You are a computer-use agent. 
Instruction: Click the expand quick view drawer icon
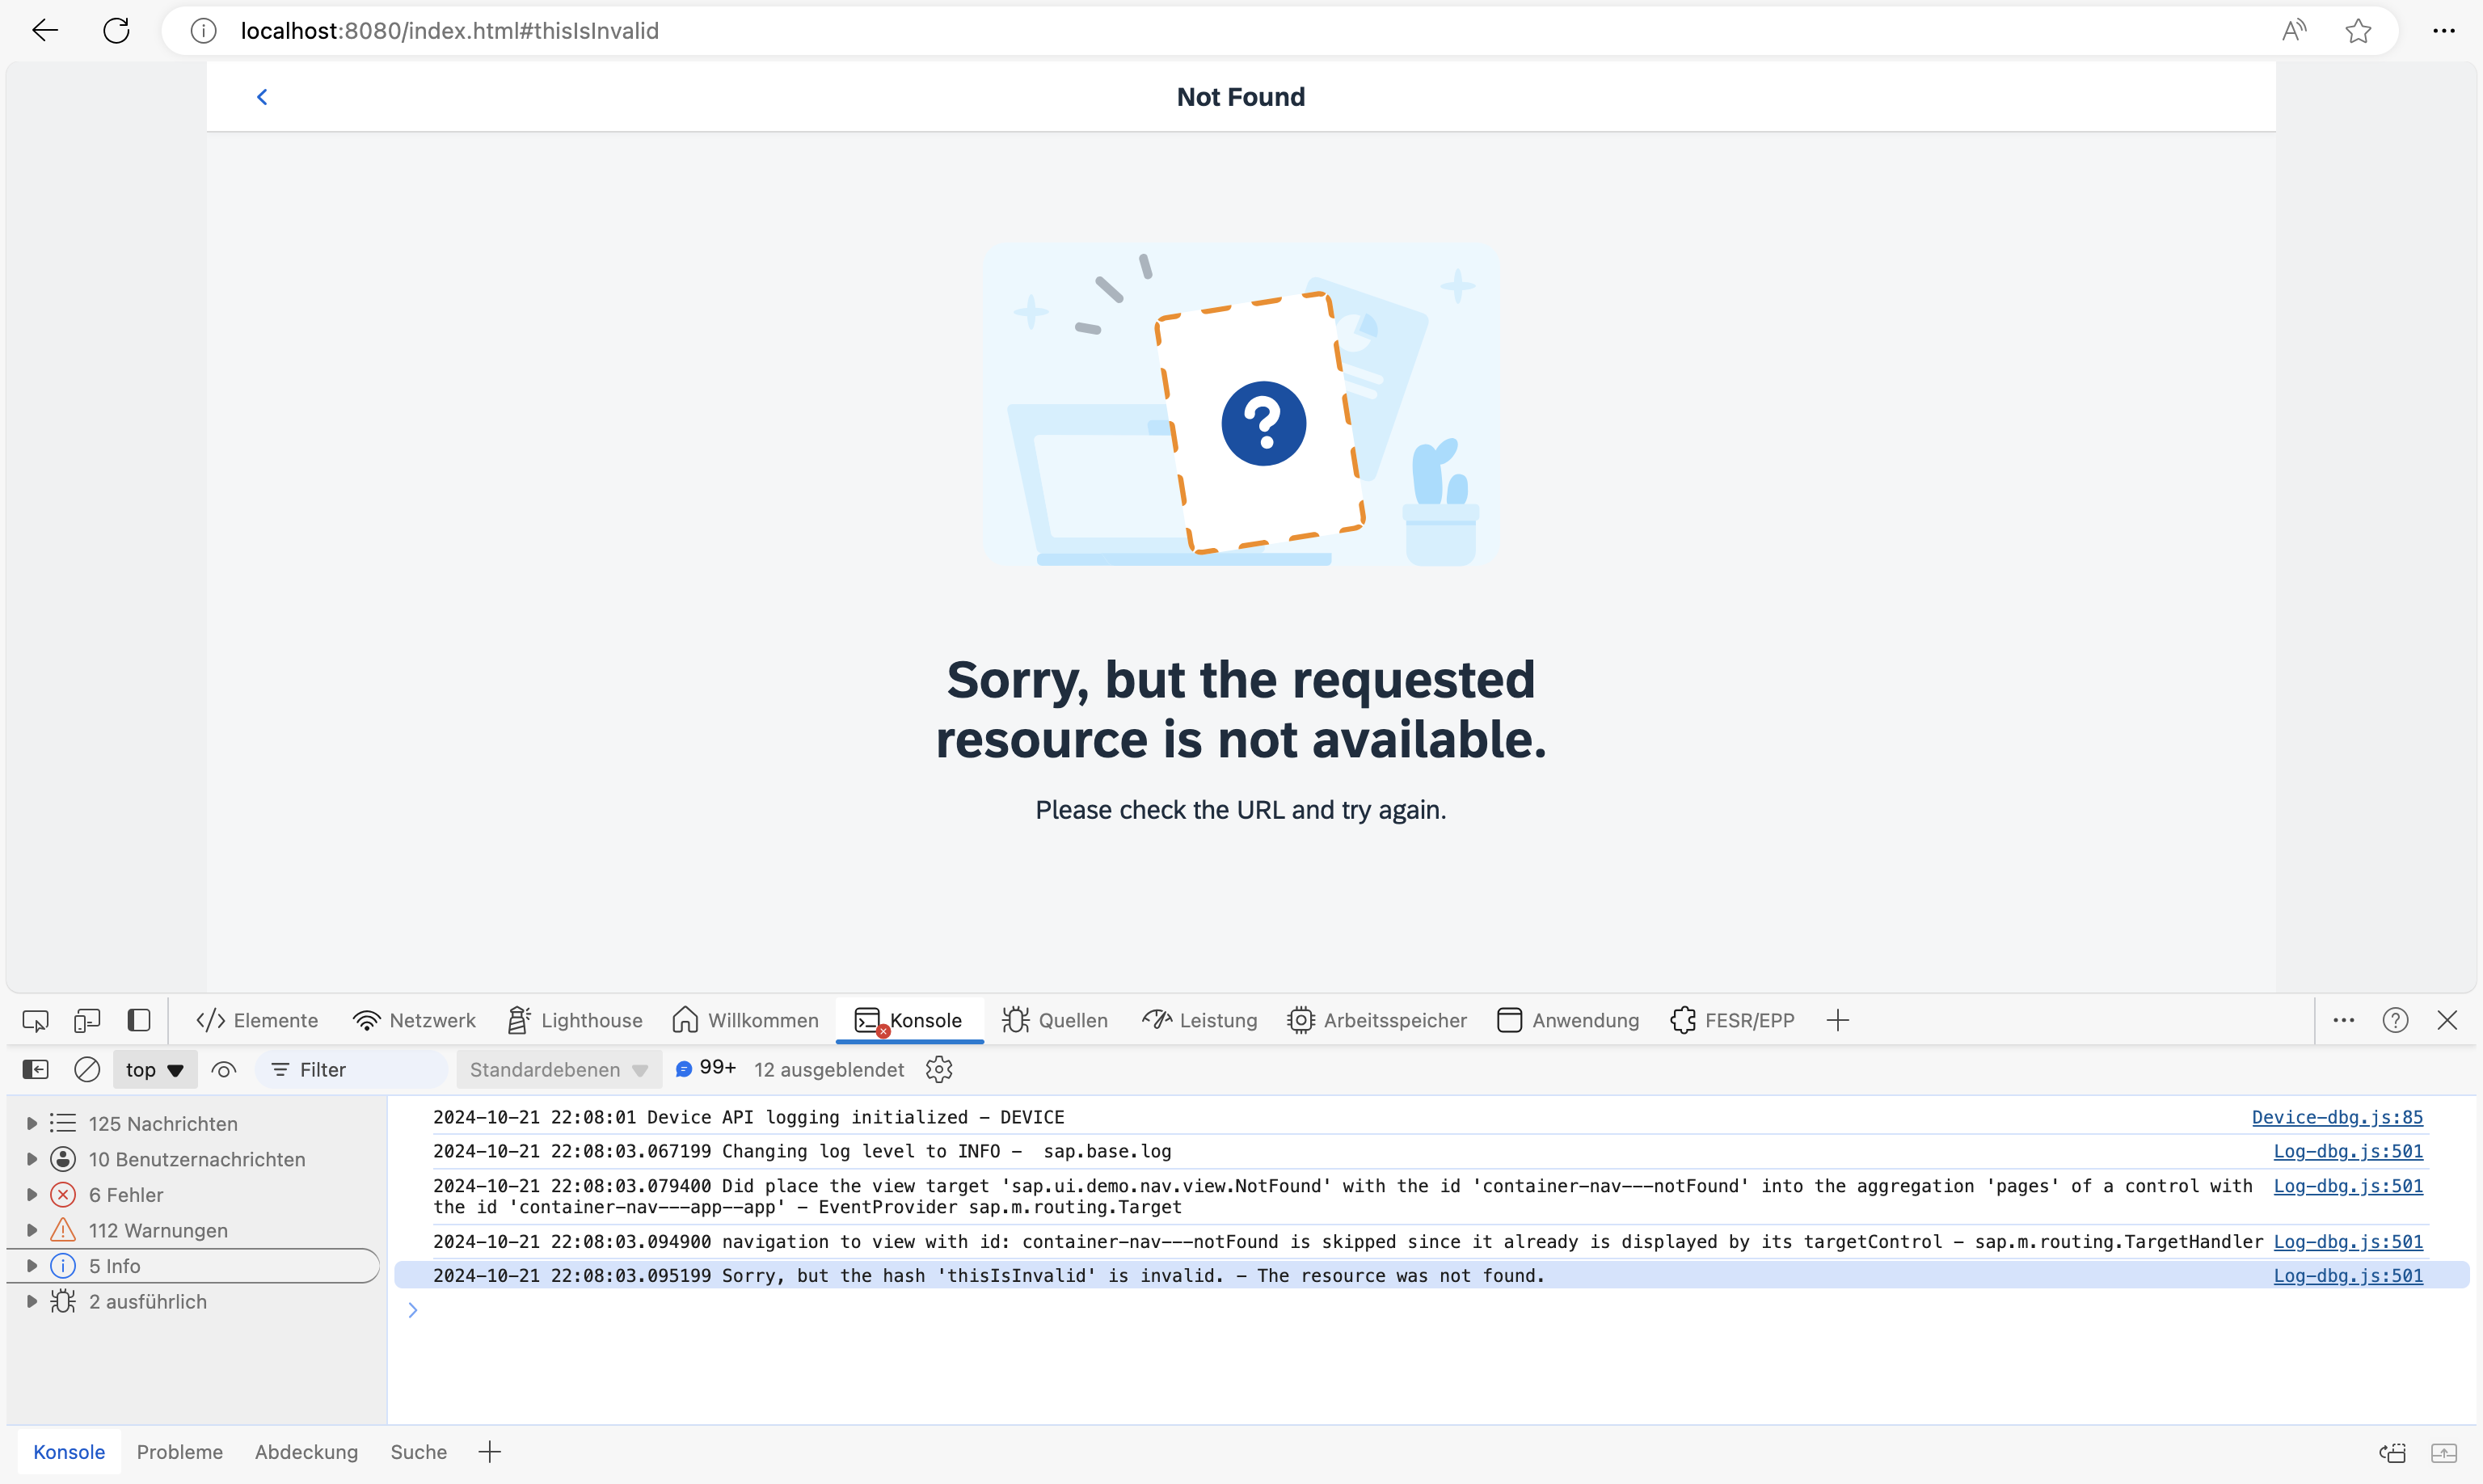click(x=2444, y=1453)
